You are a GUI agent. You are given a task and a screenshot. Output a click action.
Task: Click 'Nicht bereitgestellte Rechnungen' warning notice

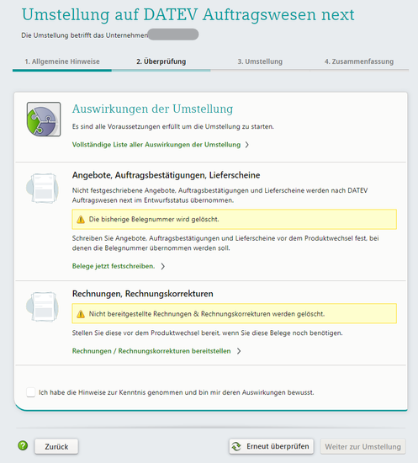pos(234,314)
